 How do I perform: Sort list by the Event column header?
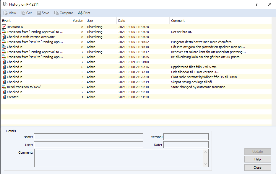32,21
